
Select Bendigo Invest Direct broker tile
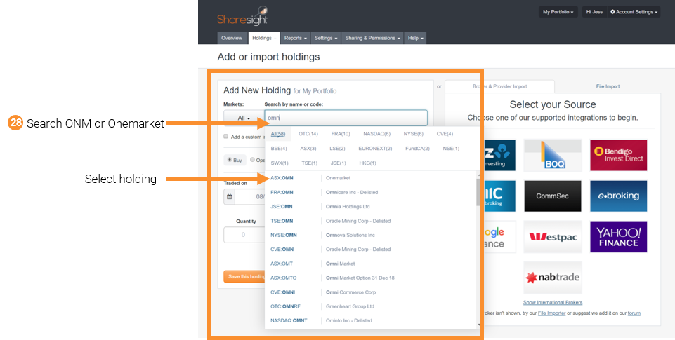click(619, 155)
